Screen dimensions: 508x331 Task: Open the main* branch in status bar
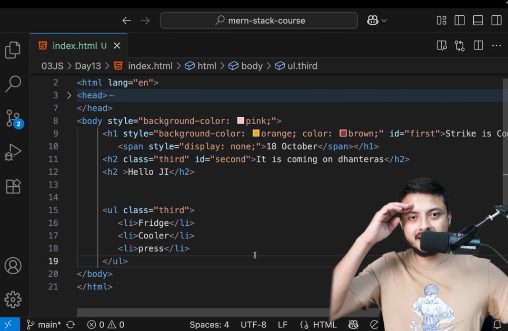click(44, 324)
